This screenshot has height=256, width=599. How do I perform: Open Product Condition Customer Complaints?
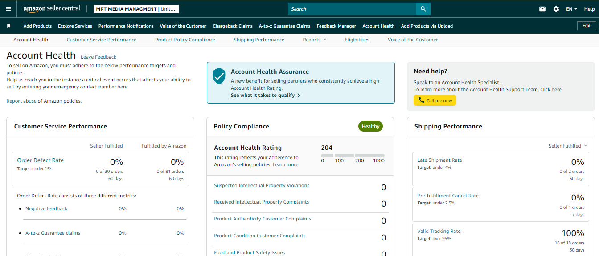tap(260, 236)
